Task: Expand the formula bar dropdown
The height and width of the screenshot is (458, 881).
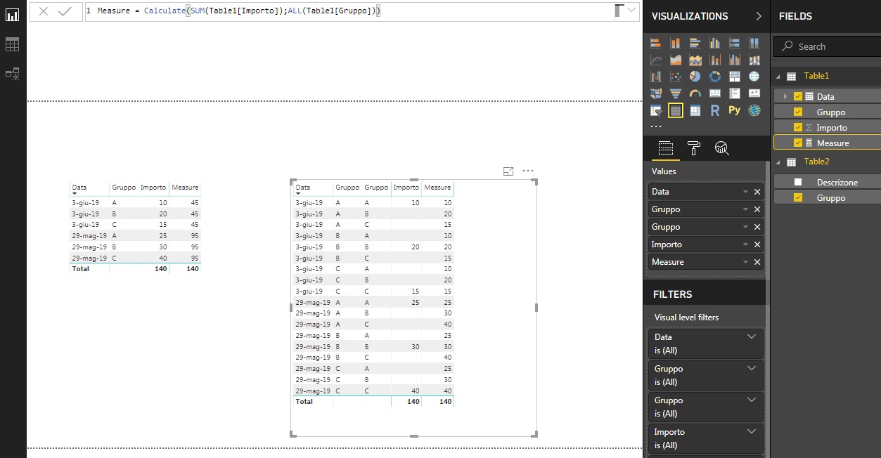Action: point(631,11)
